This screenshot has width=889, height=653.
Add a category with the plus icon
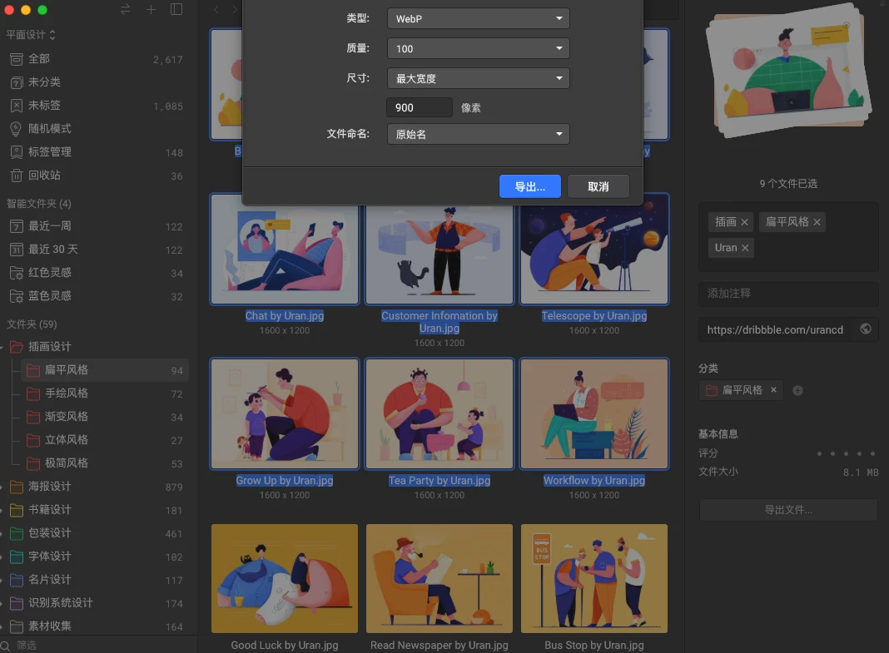point(797,390)
